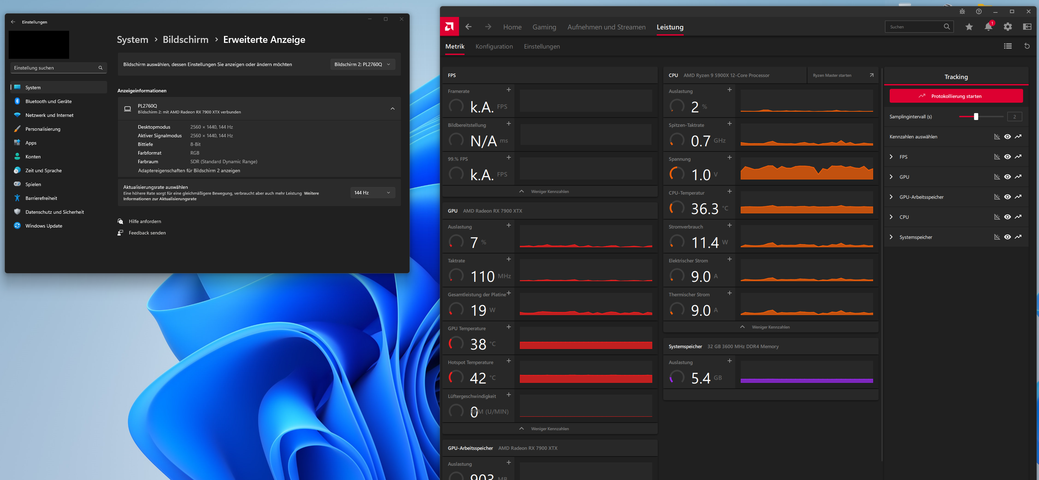Open AMD software settings gear
This screenshot has height=480, width=1039.
(1008, 27)
